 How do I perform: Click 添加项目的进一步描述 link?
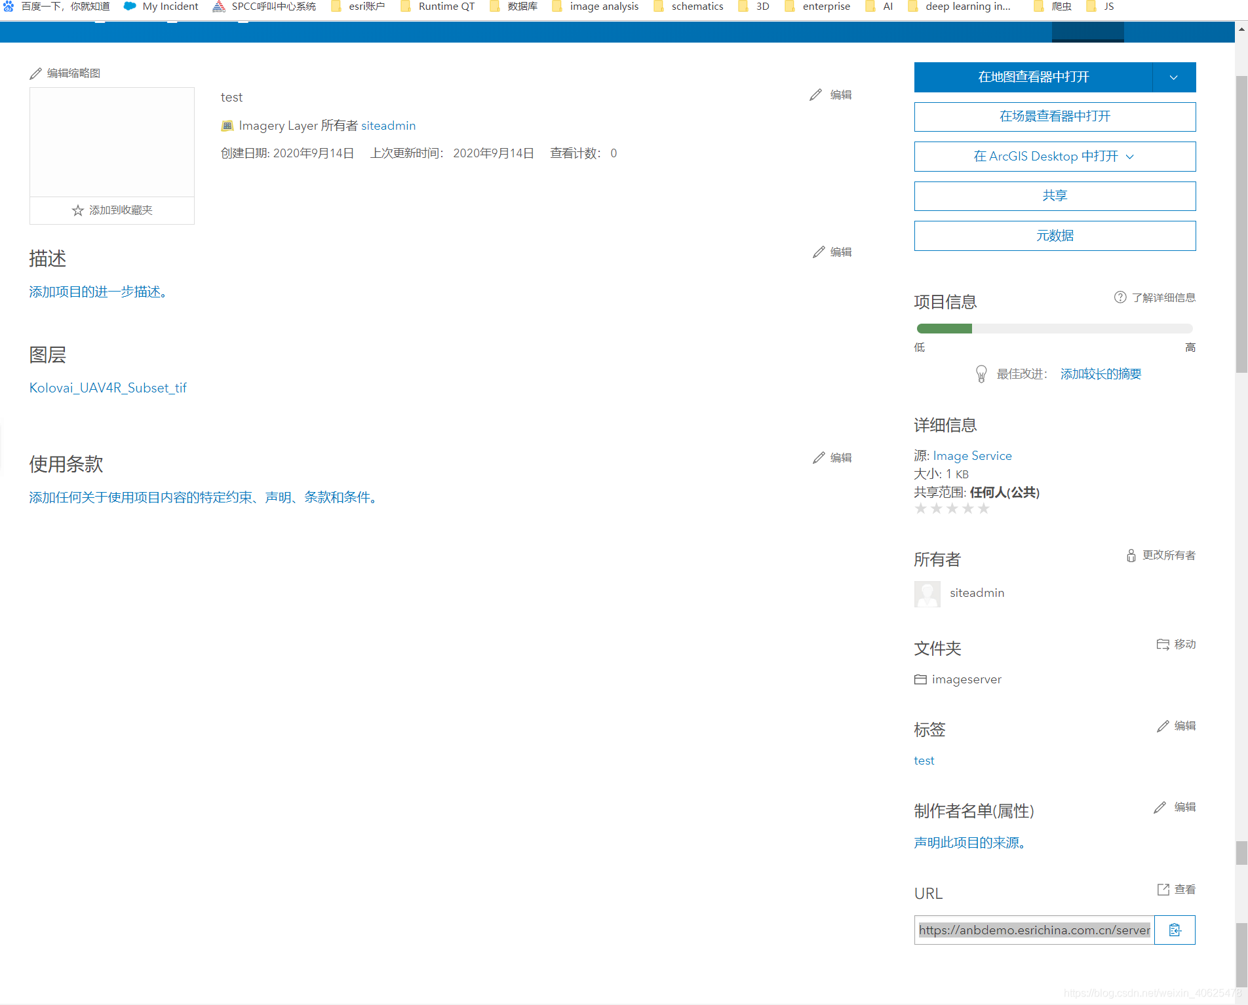pos(98,292)
